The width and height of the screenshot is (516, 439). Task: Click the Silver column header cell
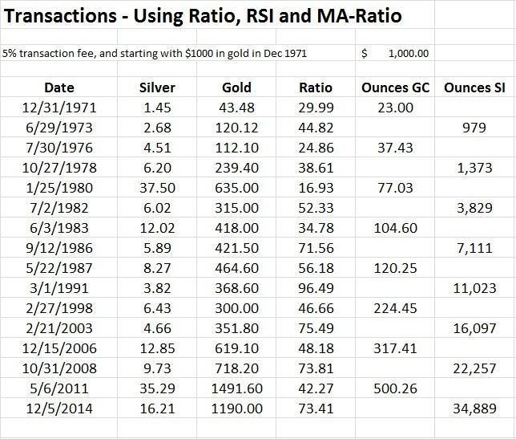[156, 87]
